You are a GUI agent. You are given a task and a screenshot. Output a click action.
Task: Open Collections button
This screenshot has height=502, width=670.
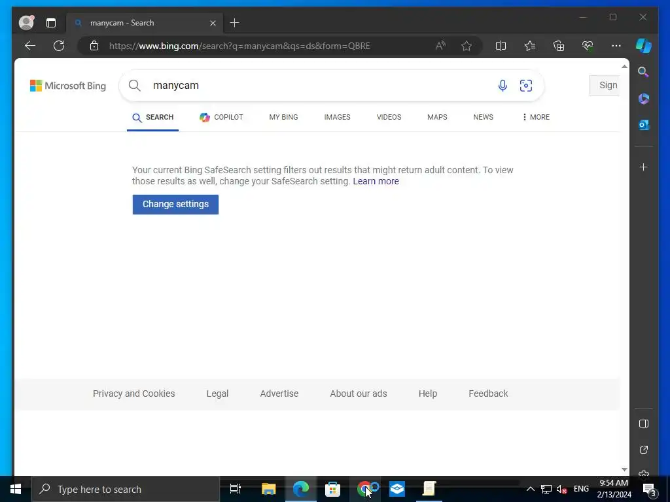tap(559, 46)
